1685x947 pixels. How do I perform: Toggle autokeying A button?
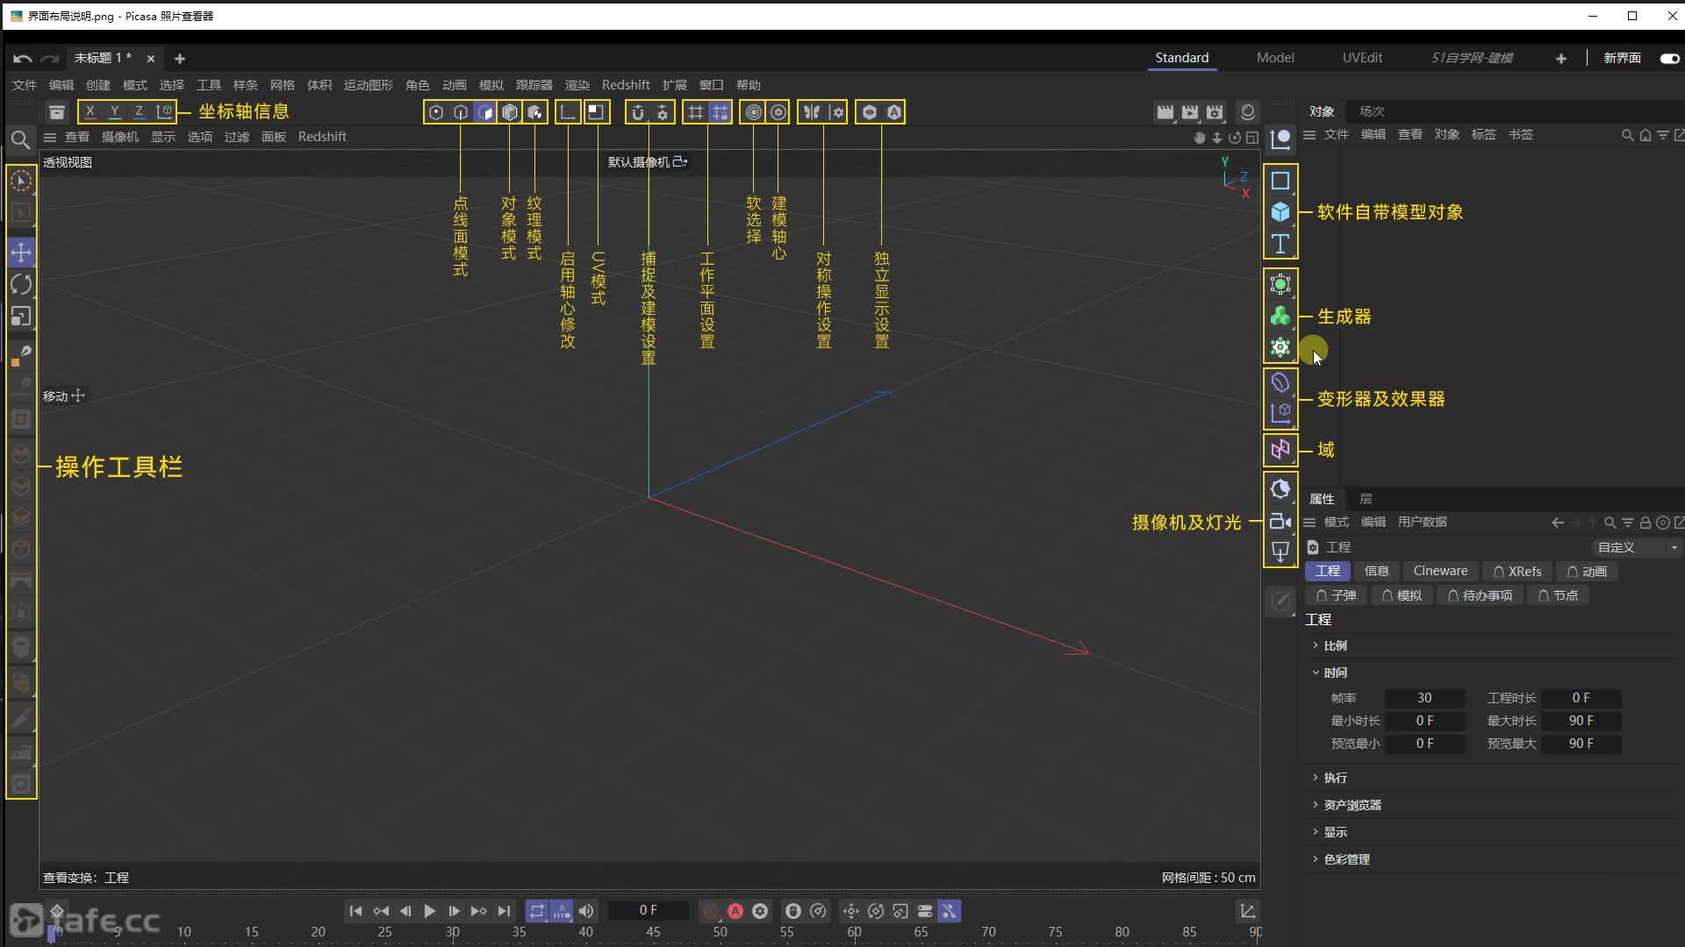click(x=735, y=911)
